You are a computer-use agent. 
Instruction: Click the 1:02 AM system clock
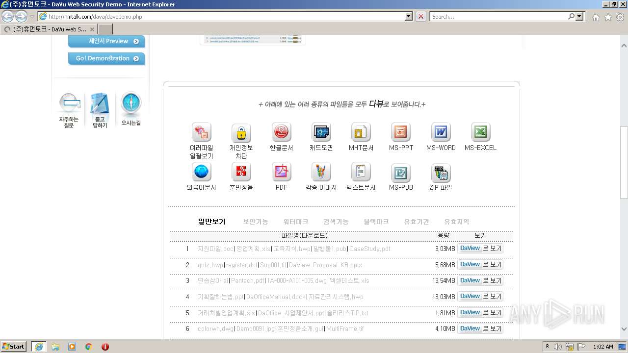click(603, 347)
